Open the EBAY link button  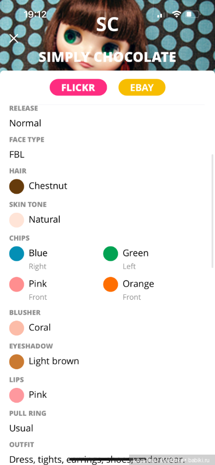(x=142, y=88)
